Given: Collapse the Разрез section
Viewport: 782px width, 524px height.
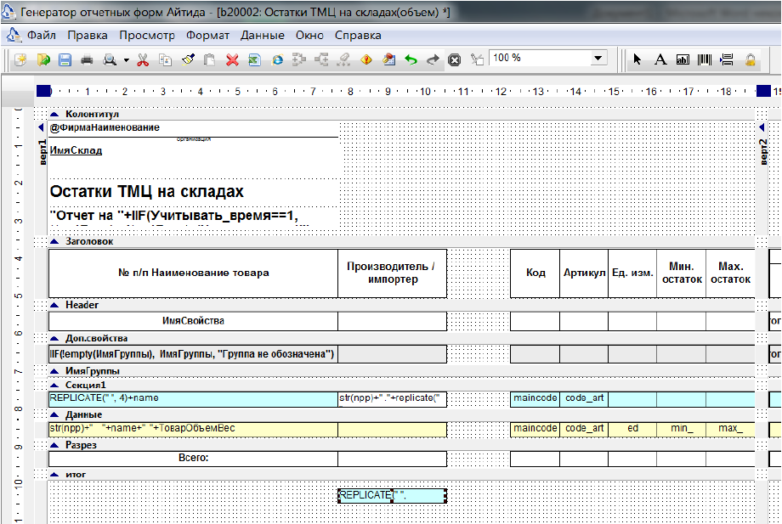Looking at the screenshot, I should [54, 445].
